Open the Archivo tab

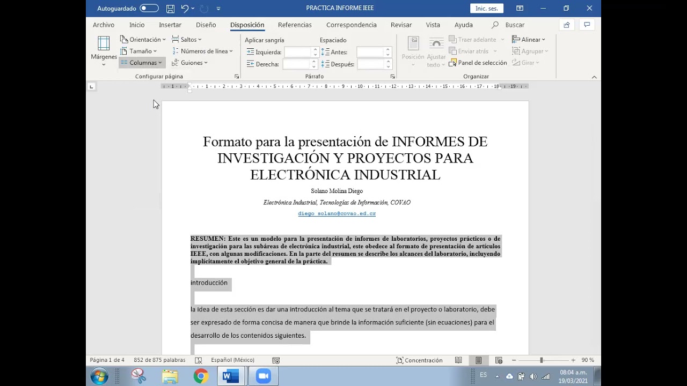click(104, 25)
